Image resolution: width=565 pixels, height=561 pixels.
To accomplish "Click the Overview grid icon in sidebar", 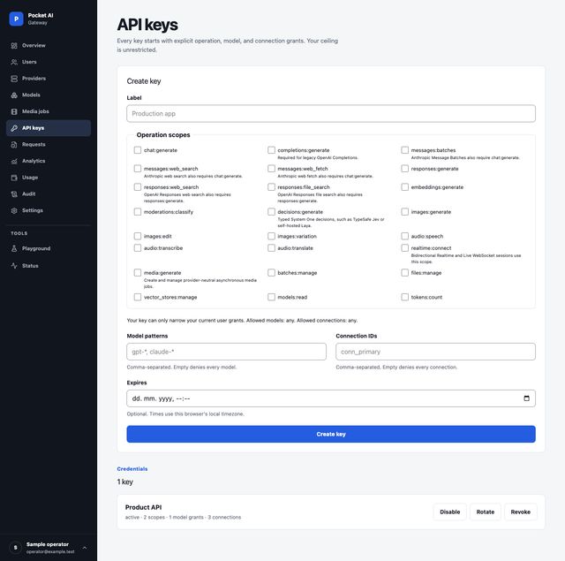I will tap(14, 45).
